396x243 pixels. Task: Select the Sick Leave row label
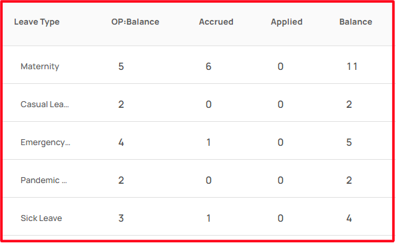(41, 218)
